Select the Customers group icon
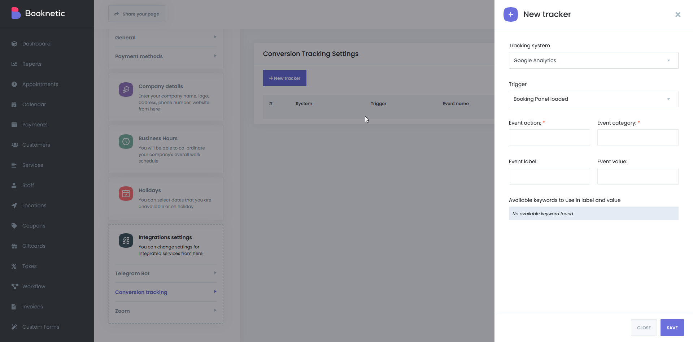The width and height of the screenshot is (693, 342). (x=14, y=145)
